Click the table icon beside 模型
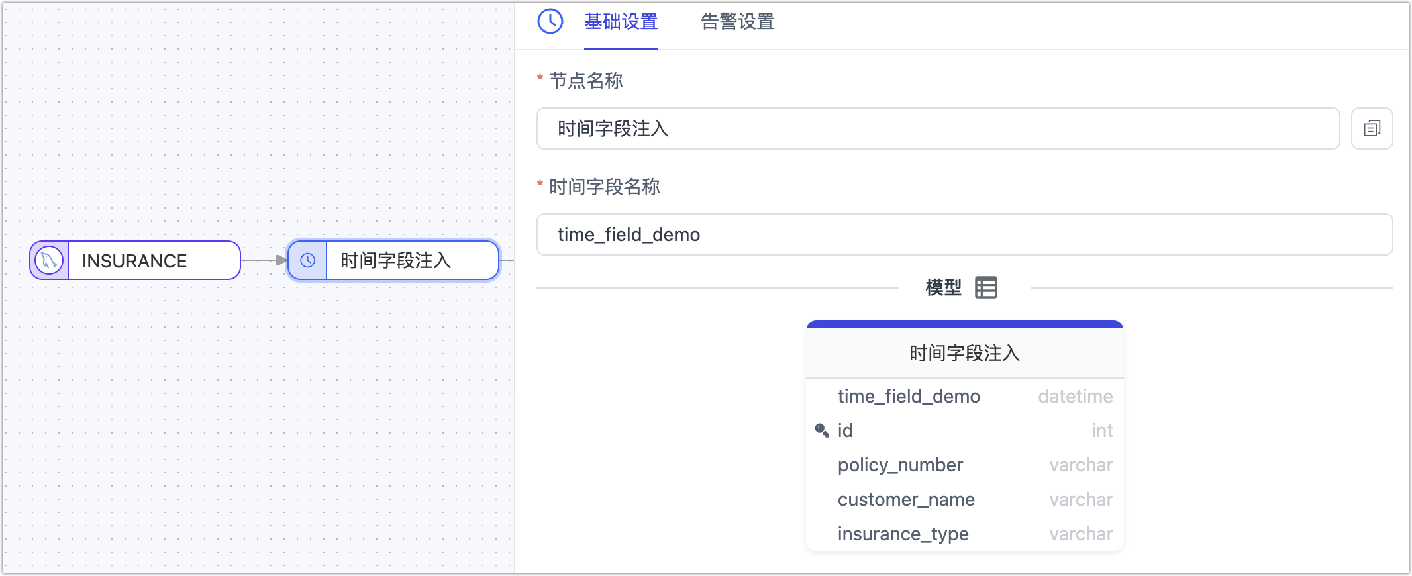Viewport: 1412px width, 576px height. (985, 287)
